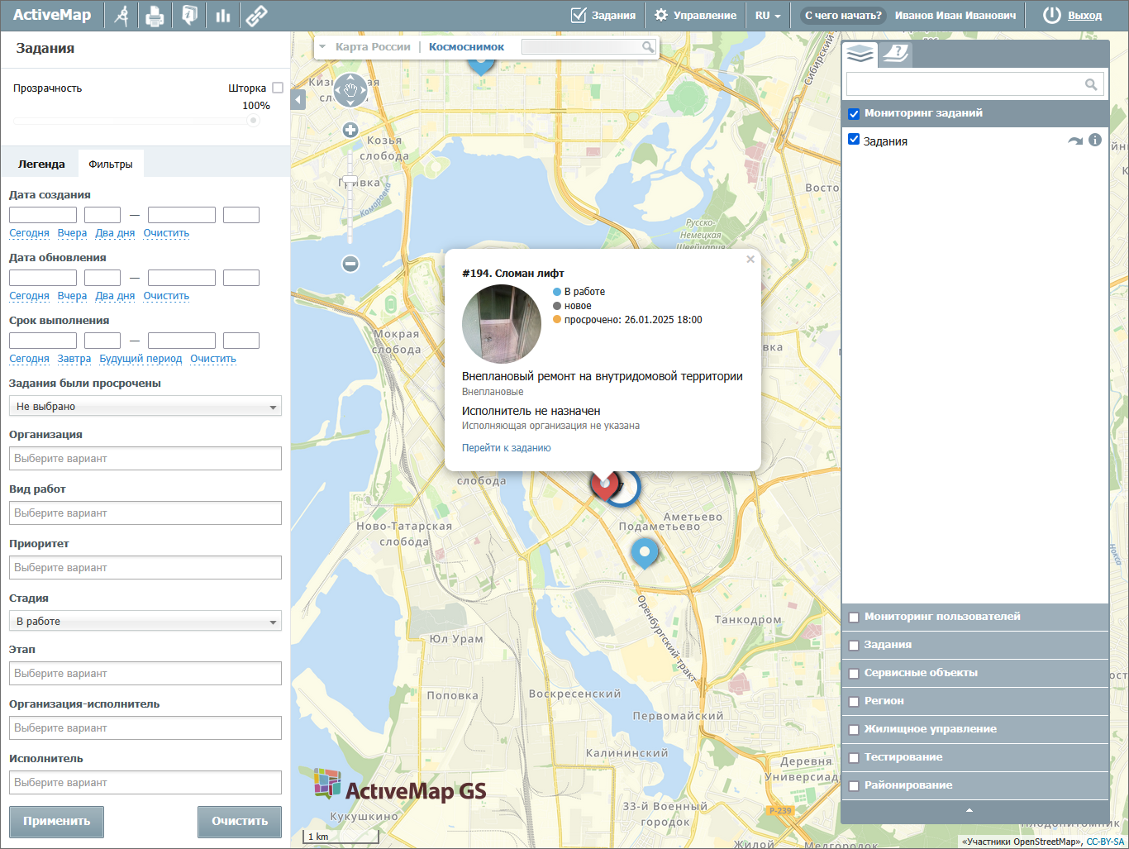Screen dimensions: 1129x849
Task: Click the Прозрачность transparency slider handle
Action: (253, 121)
